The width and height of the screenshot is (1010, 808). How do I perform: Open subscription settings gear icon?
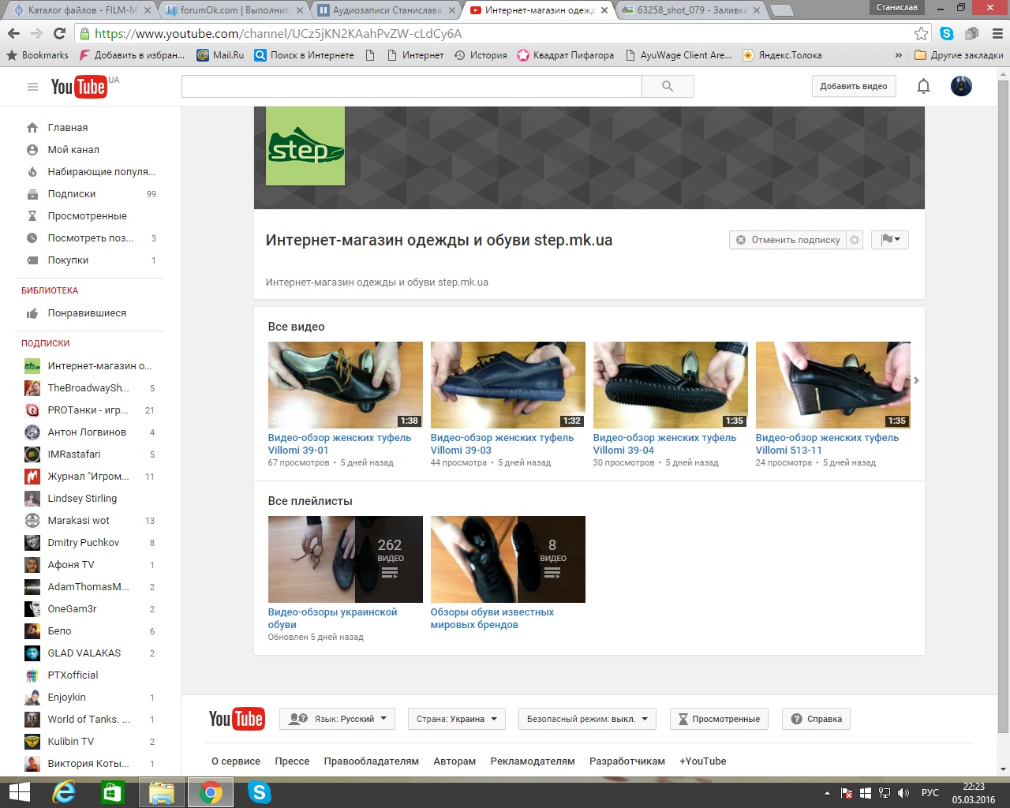point(855,240)
